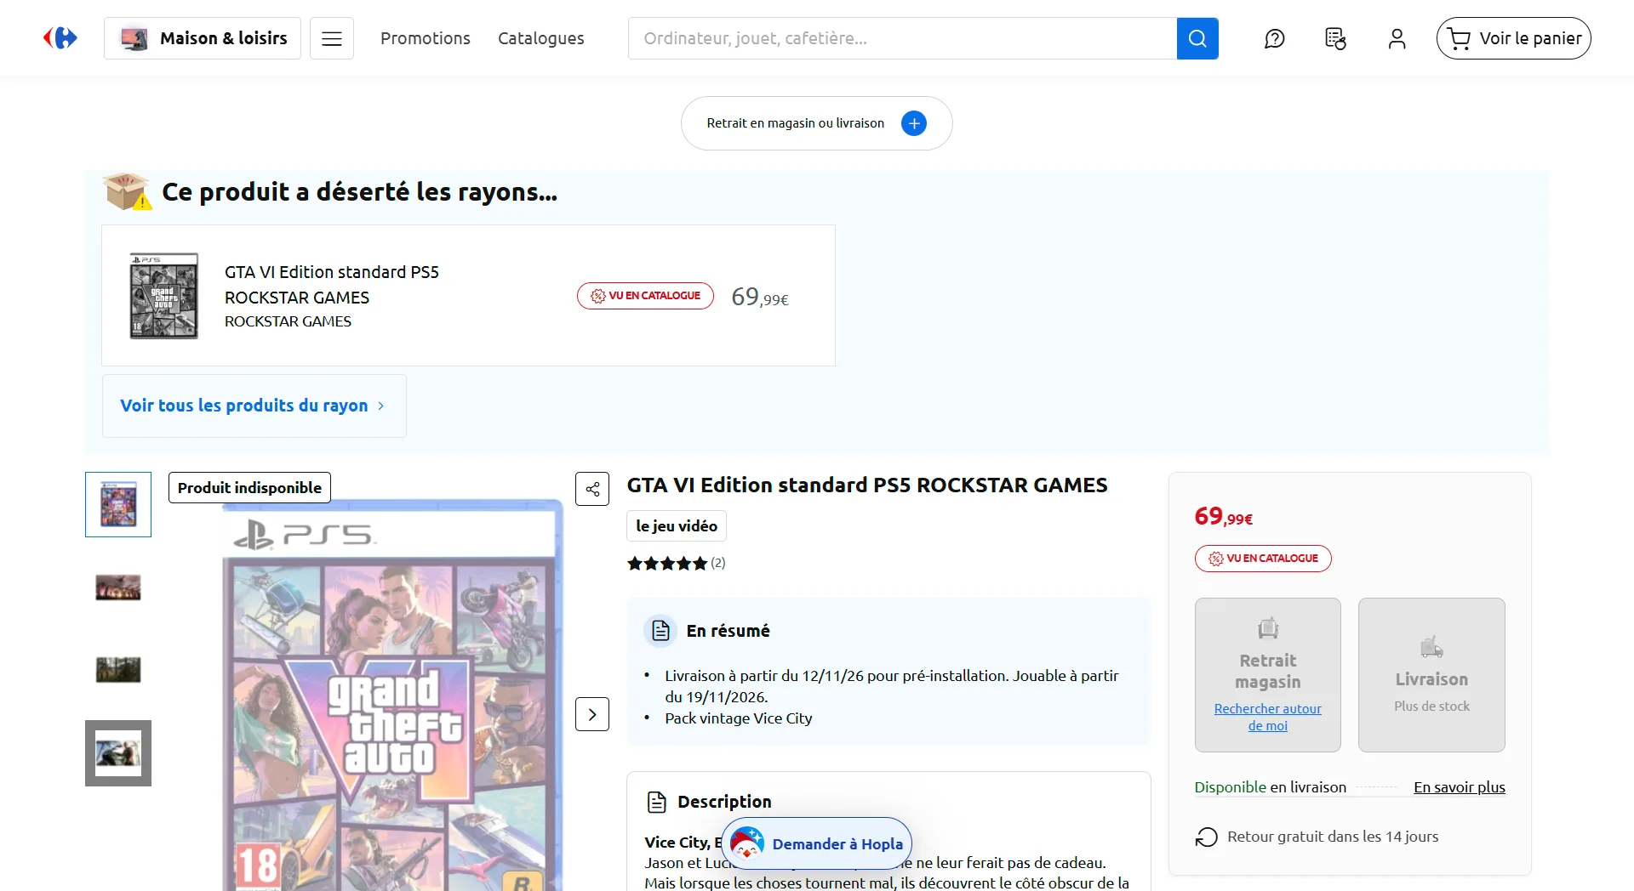The width and height of the screenshot is (1634, 891).
Task: Click the out-of-stock box warning icon
Action: click(x=128, y=191)
